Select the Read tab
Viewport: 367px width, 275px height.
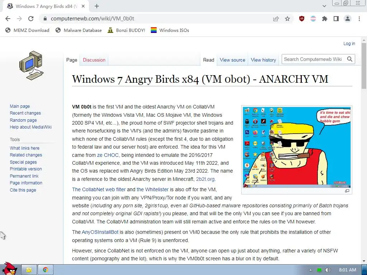(209, 60)
